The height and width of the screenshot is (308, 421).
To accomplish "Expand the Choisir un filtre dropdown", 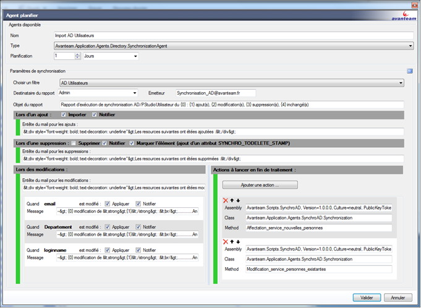I will point(401,82).
